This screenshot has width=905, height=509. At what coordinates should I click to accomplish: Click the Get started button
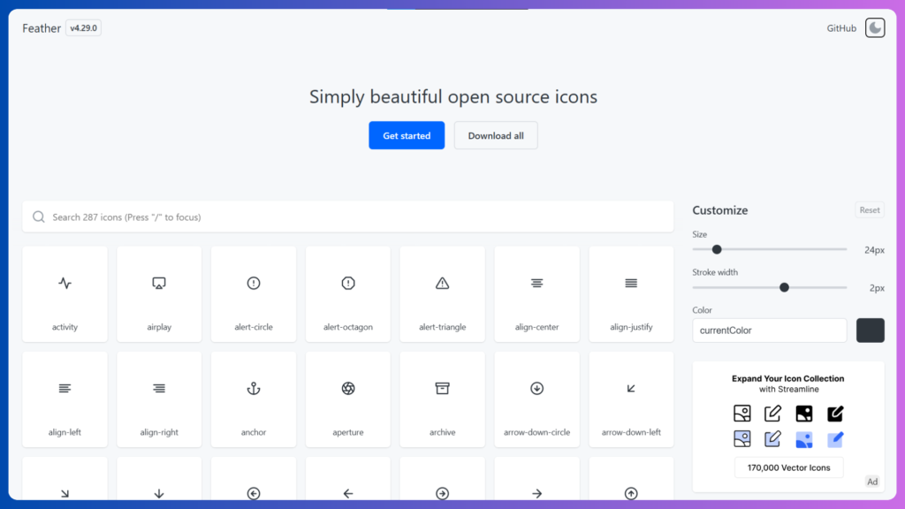[406, 135]
